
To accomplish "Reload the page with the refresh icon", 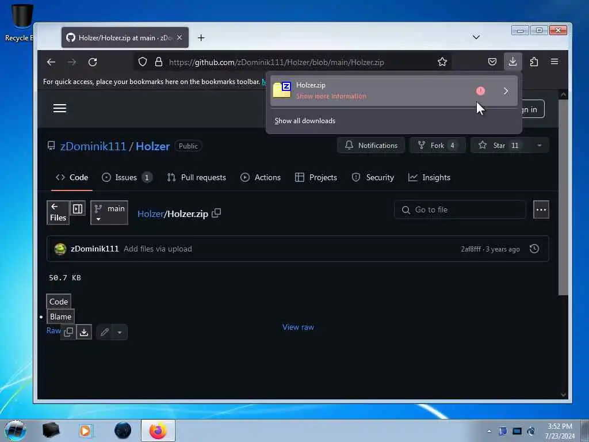I will (x=93, y=62).
